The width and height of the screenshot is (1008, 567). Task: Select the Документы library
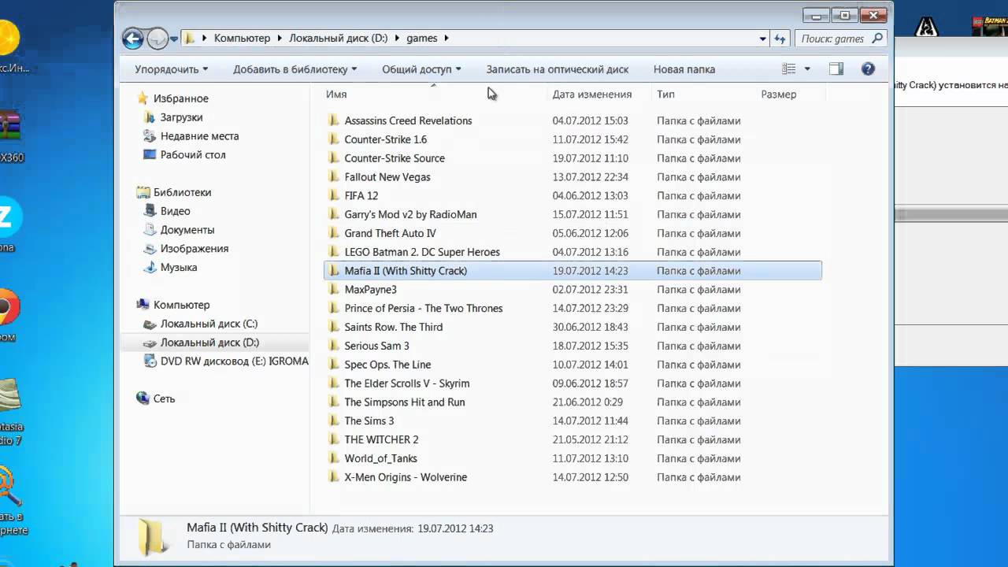click(187, 230)
